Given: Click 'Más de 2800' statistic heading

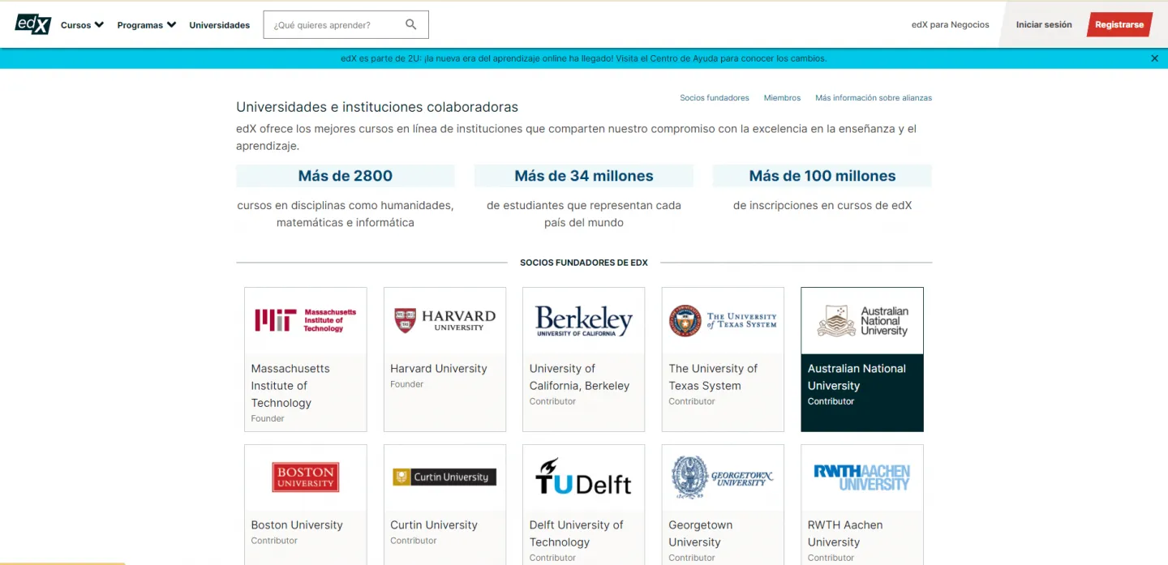Looking at the screenshot, I should tap(346, 176).
